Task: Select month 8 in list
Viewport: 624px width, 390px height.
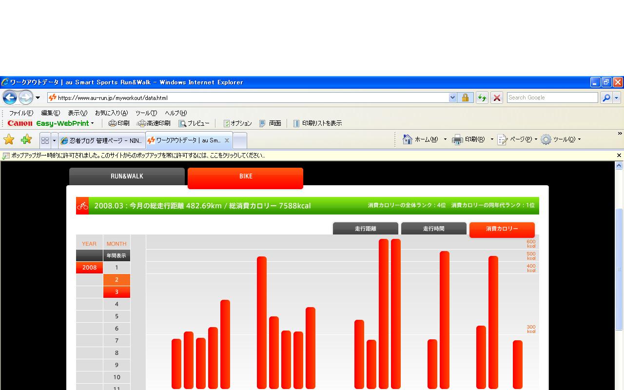Action: pyautogui.click(x=117, y=353)
